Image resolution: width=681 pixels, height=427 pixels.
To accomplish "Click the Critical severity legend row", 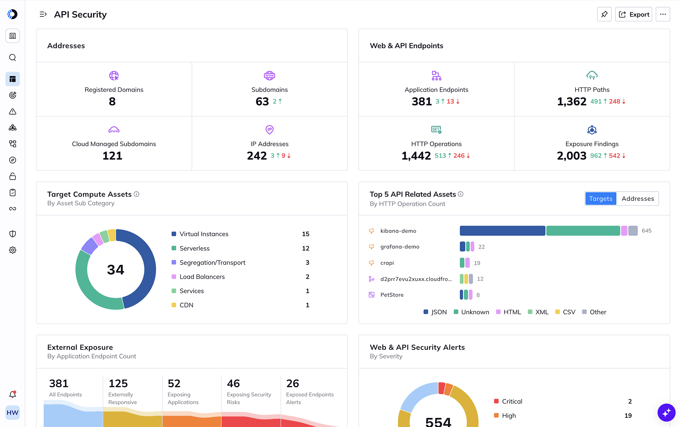I will (x=563, y=401).
